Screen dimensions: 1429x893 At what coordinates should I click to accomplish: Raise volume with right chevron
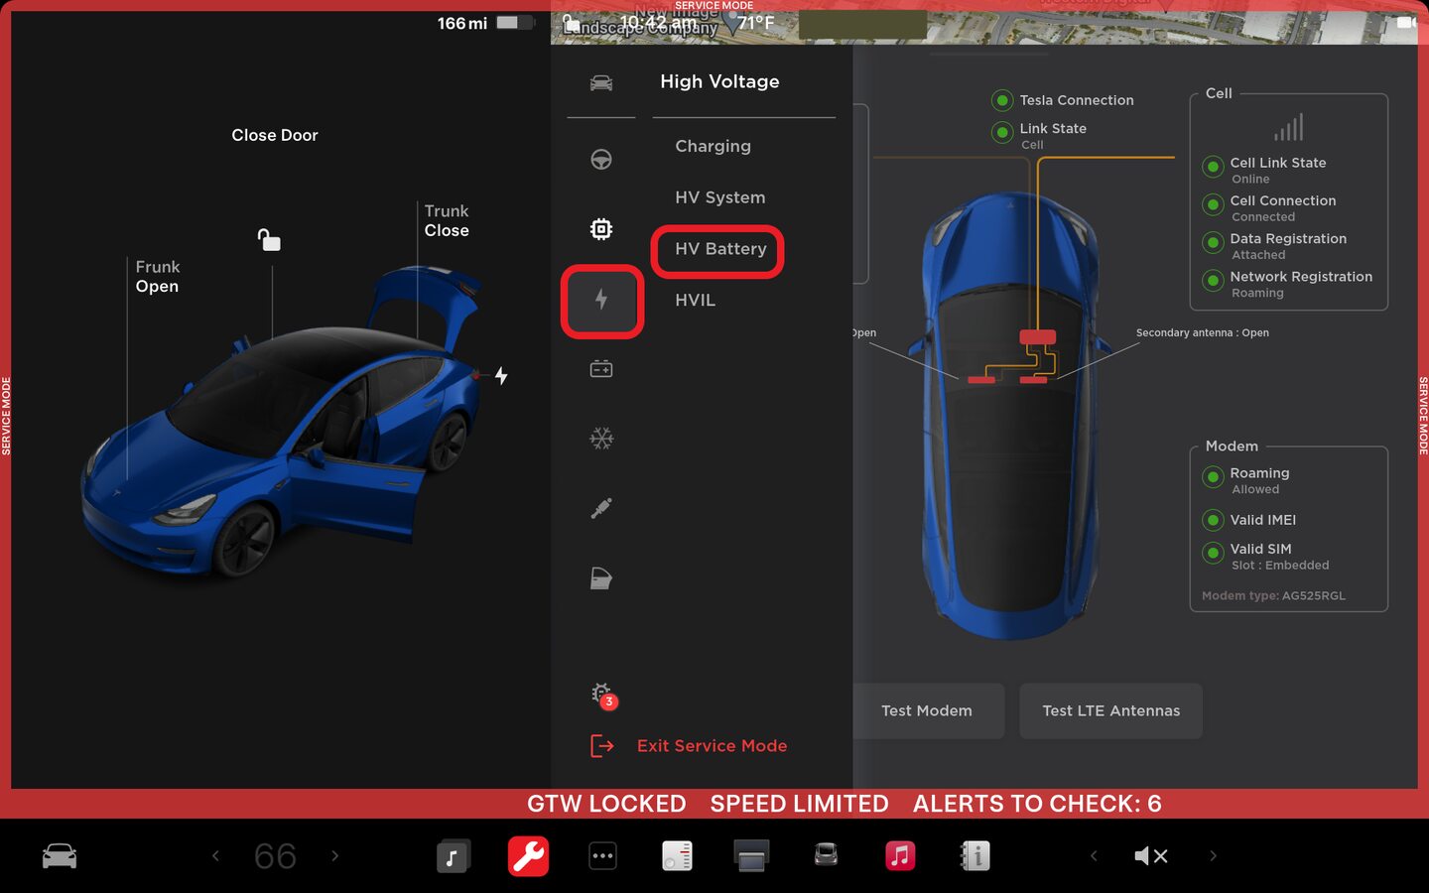pos(1213,855)
